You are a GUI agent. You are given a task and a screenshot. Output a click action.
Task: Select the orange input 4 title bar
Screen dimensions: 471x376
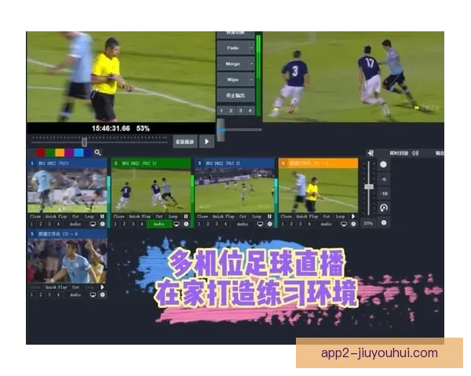click(x=318, y=163)
